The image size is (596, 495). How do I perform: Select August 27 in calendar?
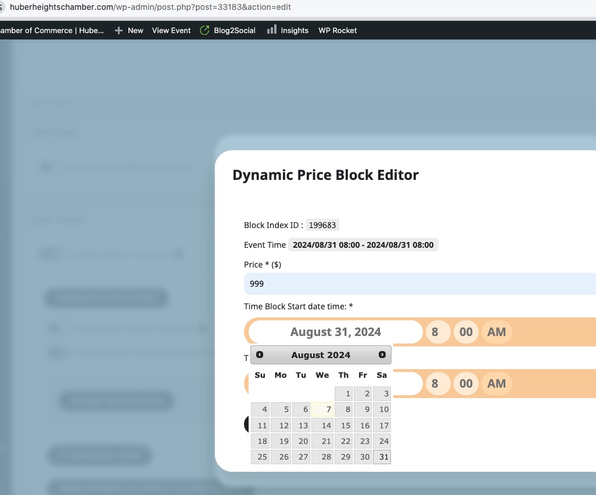click(301, 457)
